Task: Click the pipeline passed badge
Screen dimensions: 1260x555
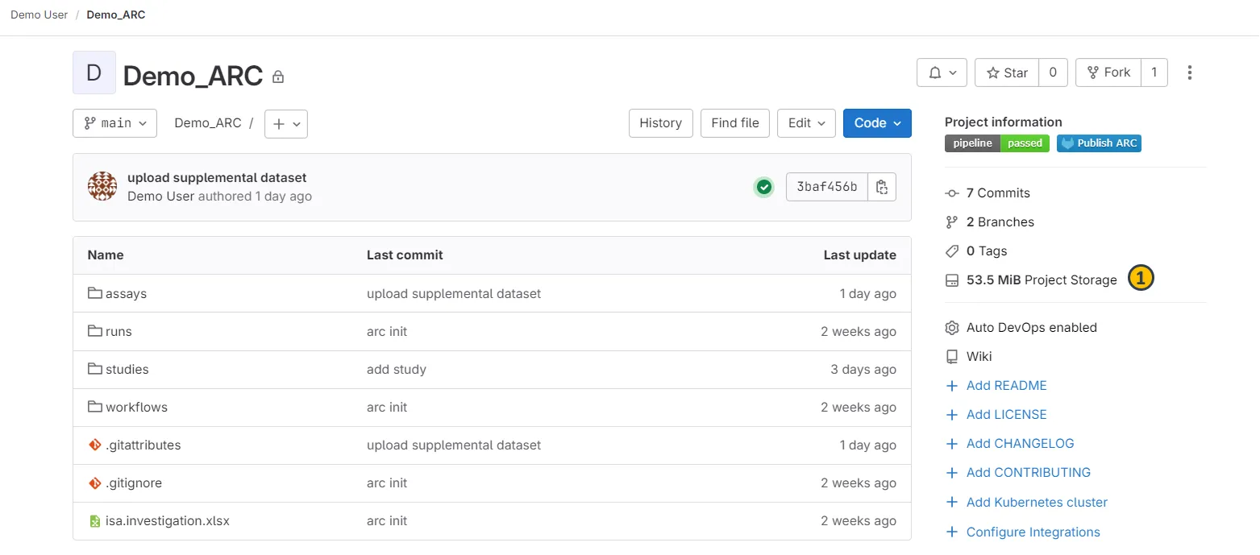Action: click(x=997, y=143)
